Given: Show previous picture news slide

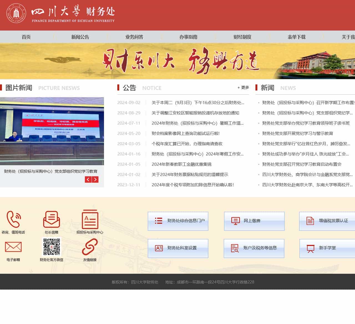Looking at the screenshot, I should pos(88,179).
